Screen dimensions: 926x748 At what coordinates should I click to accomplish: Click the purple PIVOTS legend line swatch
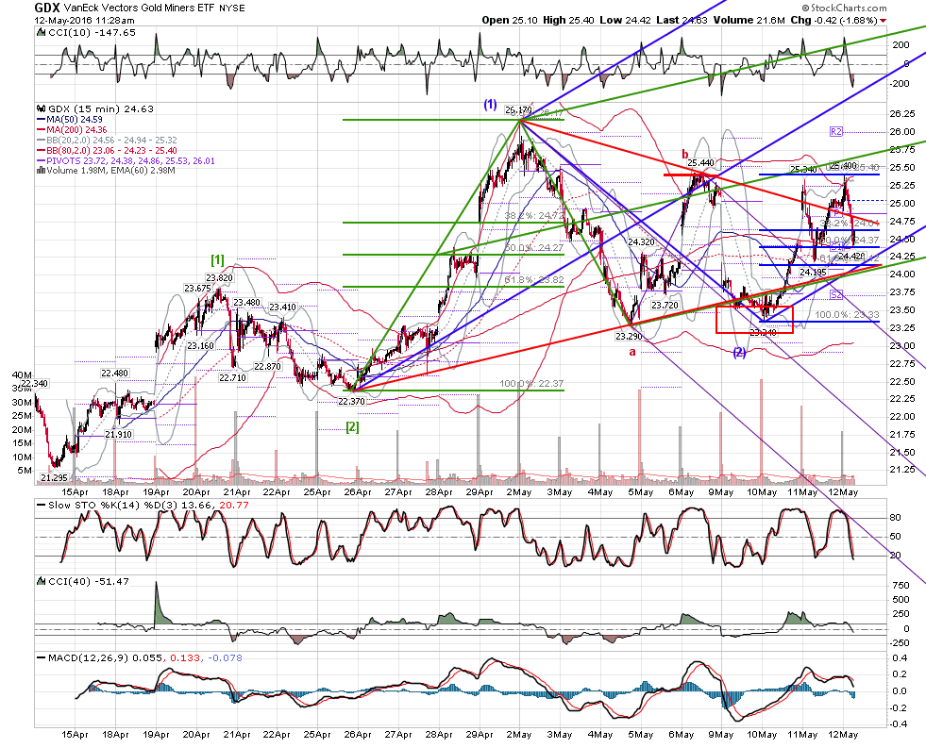tap(41, 160)
